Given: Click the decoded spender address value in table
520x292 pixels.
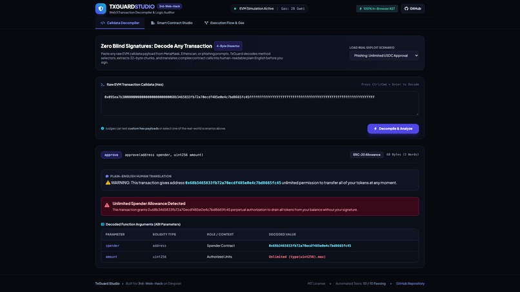Looking at the screenshot, I should (310, 246).
